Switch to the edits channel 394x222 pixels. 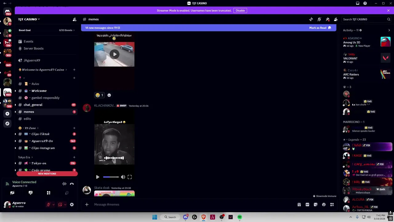pyautogui.click(x=46, y=119)
